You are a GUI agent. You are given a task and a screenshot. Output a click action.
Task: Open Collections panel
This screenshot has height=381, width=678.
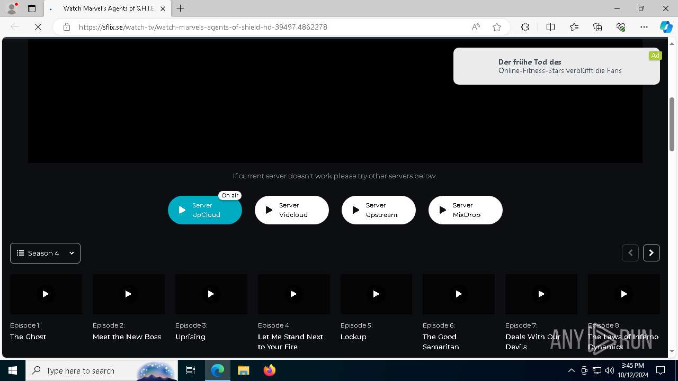pos(597,27)
